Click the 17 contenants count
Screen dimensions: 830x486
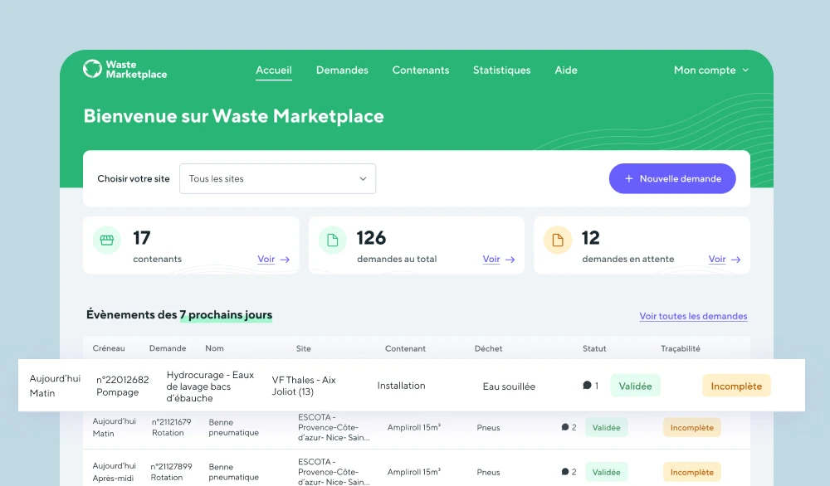[142, 238]
